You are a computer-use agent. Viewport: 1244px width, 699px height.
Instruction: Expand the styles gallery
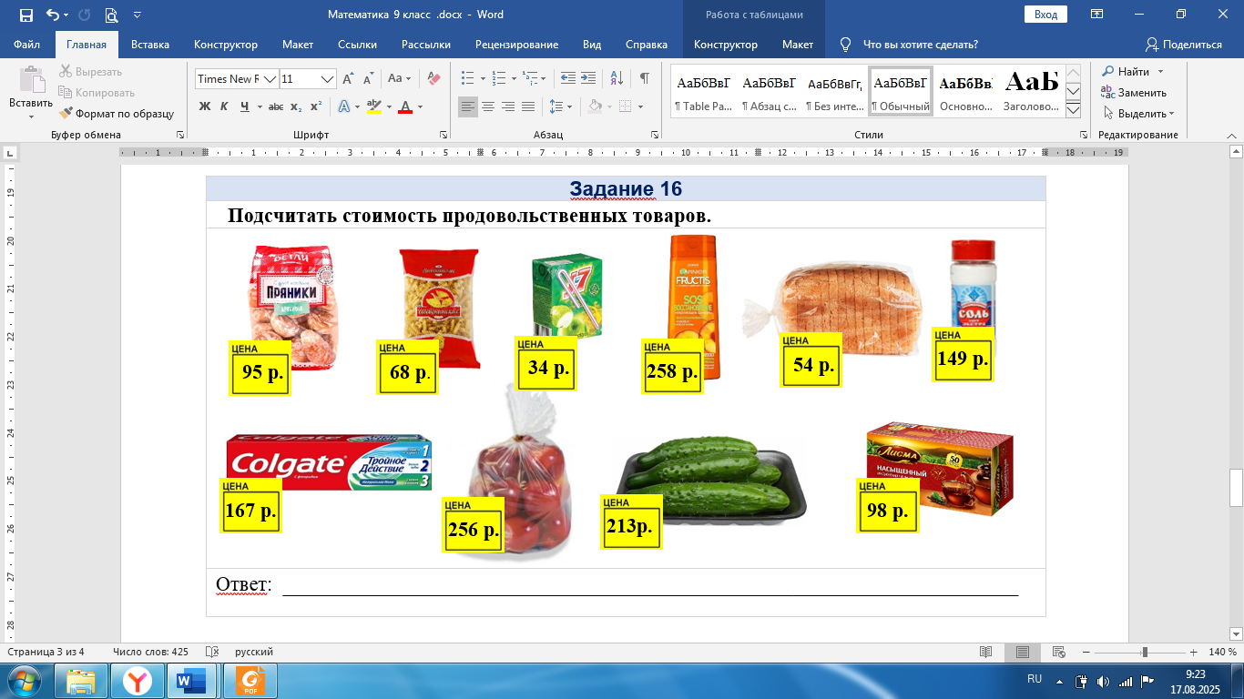pos(1073,110)
